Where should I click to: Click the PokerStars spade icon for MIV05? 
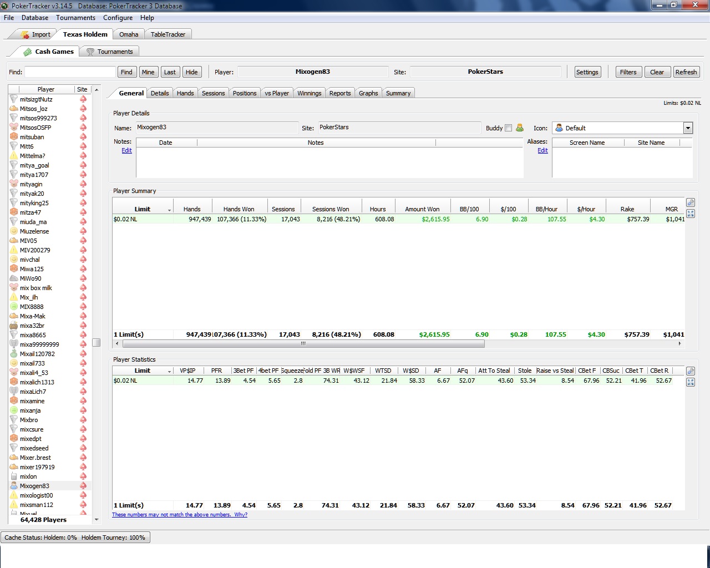[83, 241]
